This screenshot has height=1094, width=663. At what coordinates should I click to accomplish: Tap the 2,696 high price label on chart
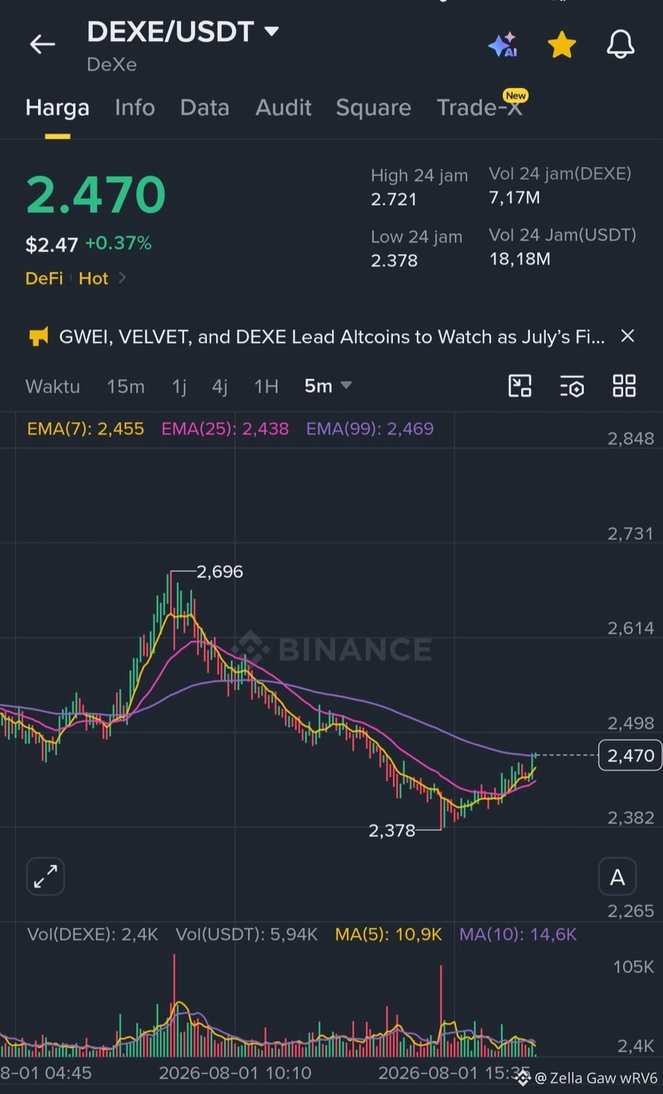click(220, 572)
